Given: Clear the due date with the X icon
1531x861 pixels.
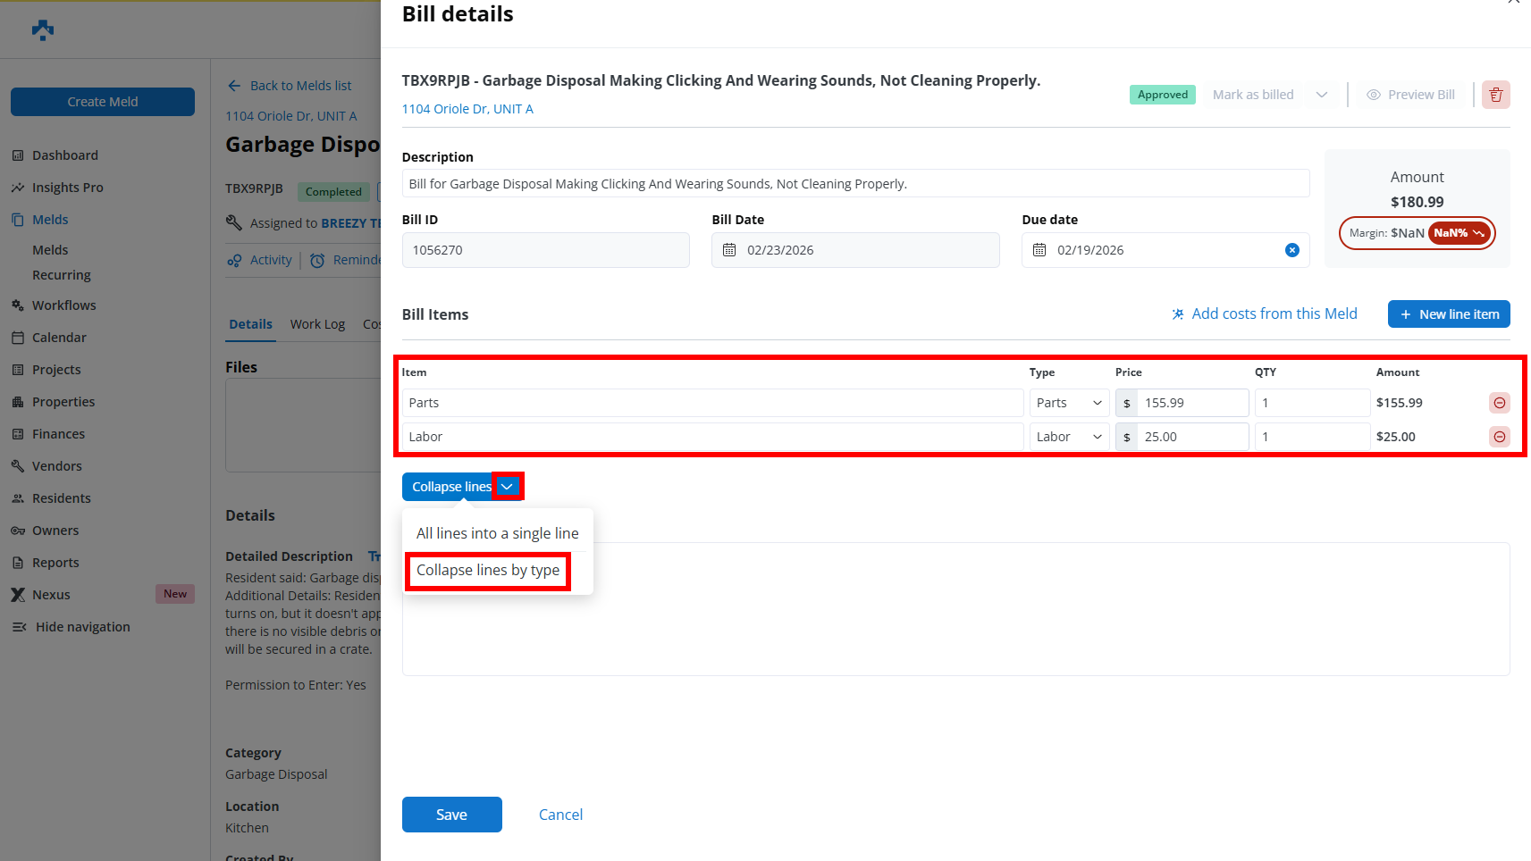Looking at the screenshot, I should [x=1291, y=250].
